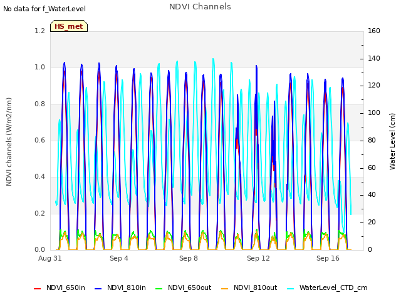The height and width of the screenshot is (300, 401).
Task: Click the Sep 8 x-axis tick label
Action: tap(189, 258)
